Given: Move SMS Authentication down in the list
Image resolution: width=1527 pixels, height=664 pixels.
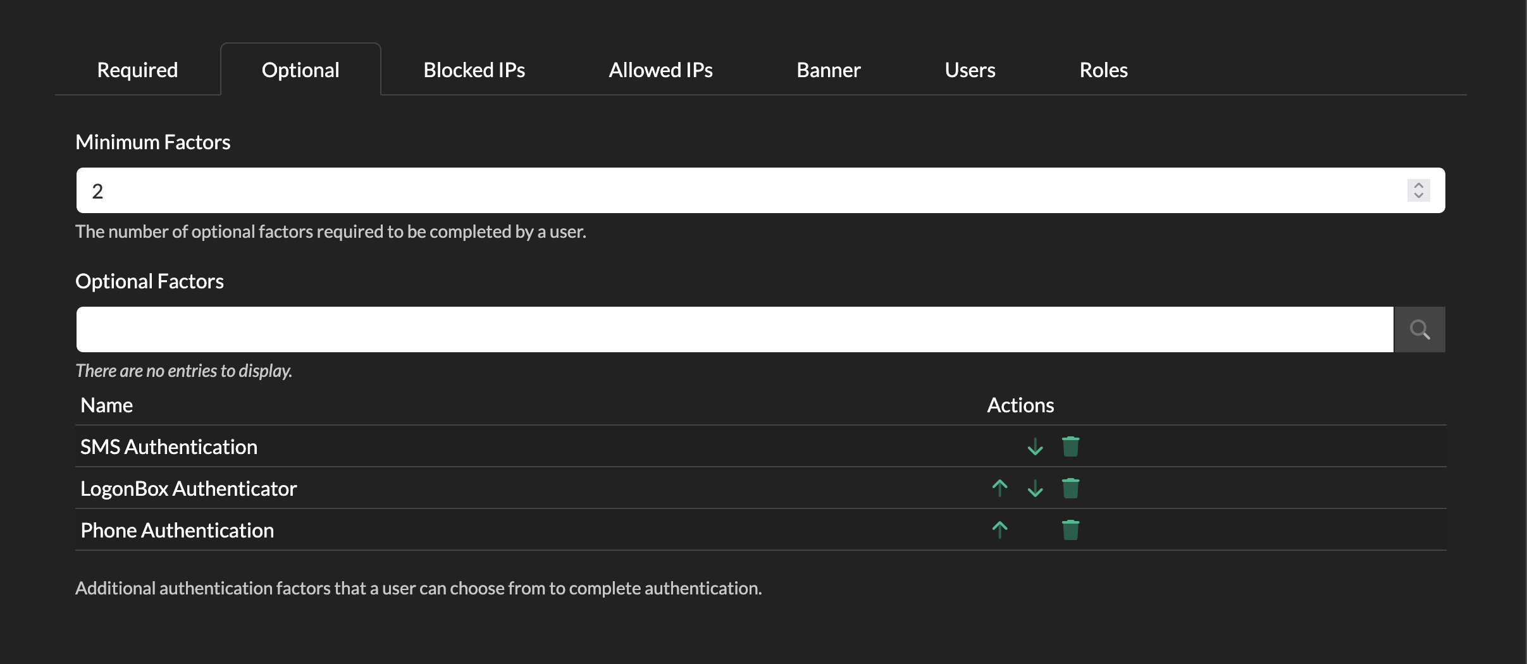Looking at the screenshot, I should 1035,447.
